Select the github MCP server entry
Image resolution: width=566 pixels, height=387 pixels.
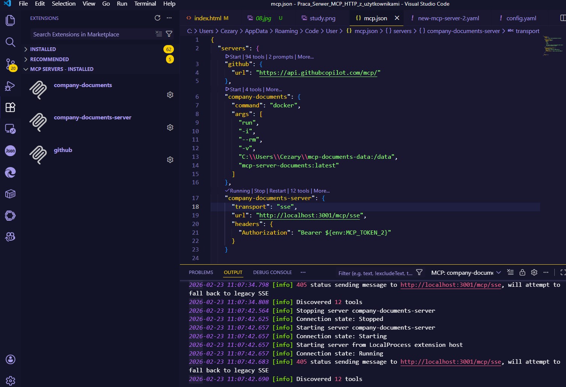(x=100, y=155)
